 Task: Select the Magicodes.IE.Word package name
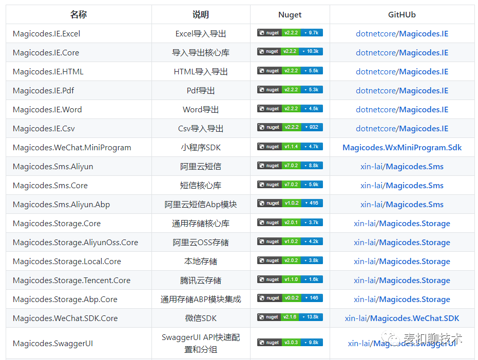click(47, 110)
